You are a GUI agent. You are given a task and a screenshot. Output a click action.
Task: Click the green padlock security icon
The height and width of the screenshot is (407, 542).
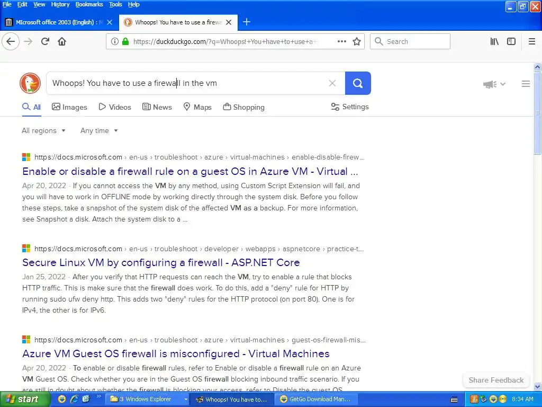[x=125, y=41]
